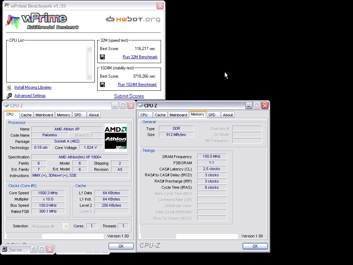353x265 pixels.
Task: Click the FSB:DRAM ratio value 1:1
Action: click(212, 163)
